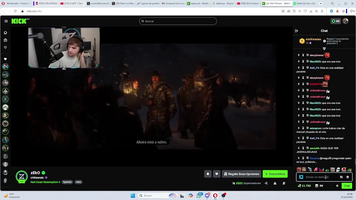Open the Kick hamburger menu
This screenshot has height=200, width=356.
coord(6,21)
